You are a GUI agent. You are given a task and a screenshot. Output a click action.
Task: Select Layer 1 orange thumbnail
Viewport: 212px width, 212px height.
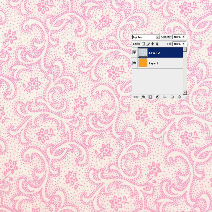(143, 63)
